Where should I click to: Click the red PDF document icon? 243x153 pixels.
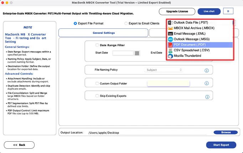tap(170, 45)
